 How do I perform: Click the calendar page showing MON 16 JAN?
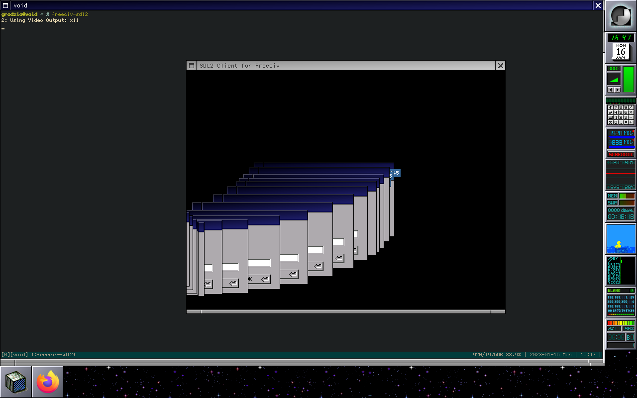(621, 52)
